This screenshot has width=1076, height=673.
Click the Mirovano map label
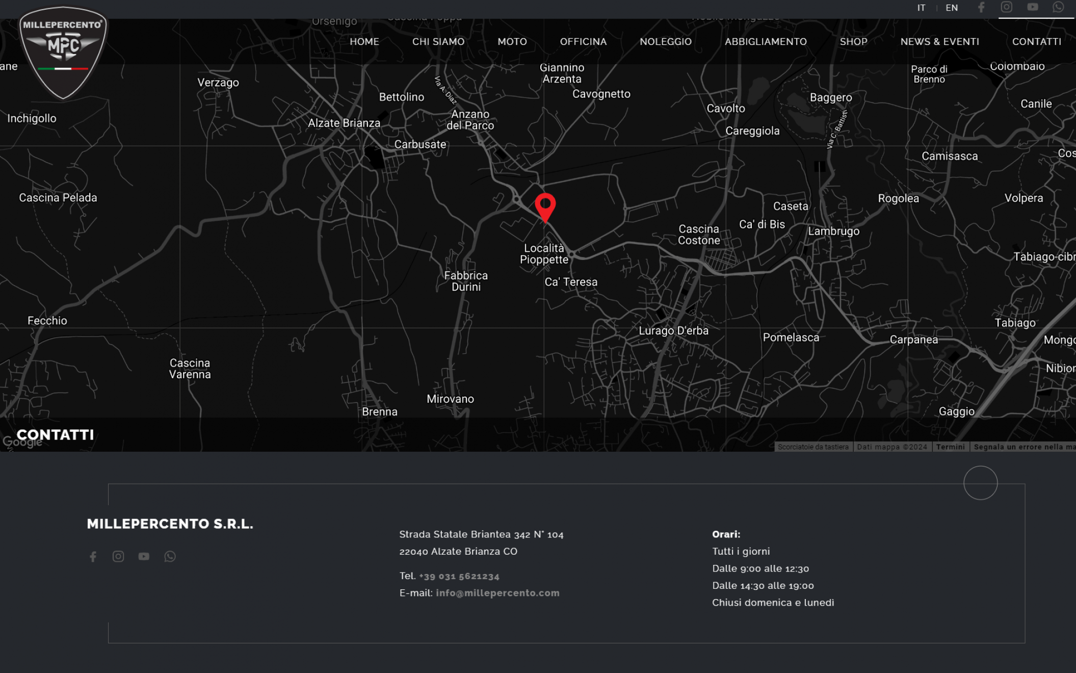click(x=450, y=399)
